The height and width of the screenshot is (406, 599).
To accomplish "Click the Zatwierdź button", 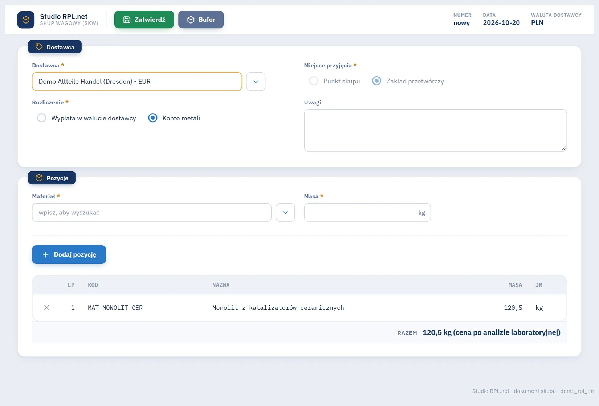I will (x=144, y=20).
